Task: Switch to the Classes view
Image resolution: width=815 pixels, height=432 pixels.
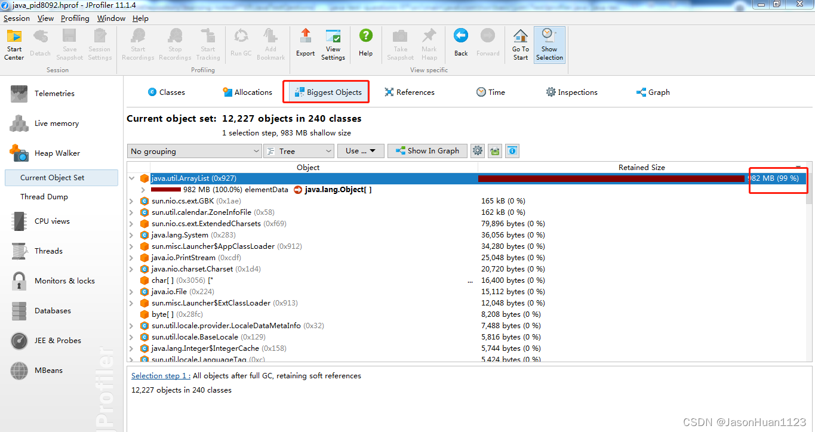Action: (x=167, y=92)
